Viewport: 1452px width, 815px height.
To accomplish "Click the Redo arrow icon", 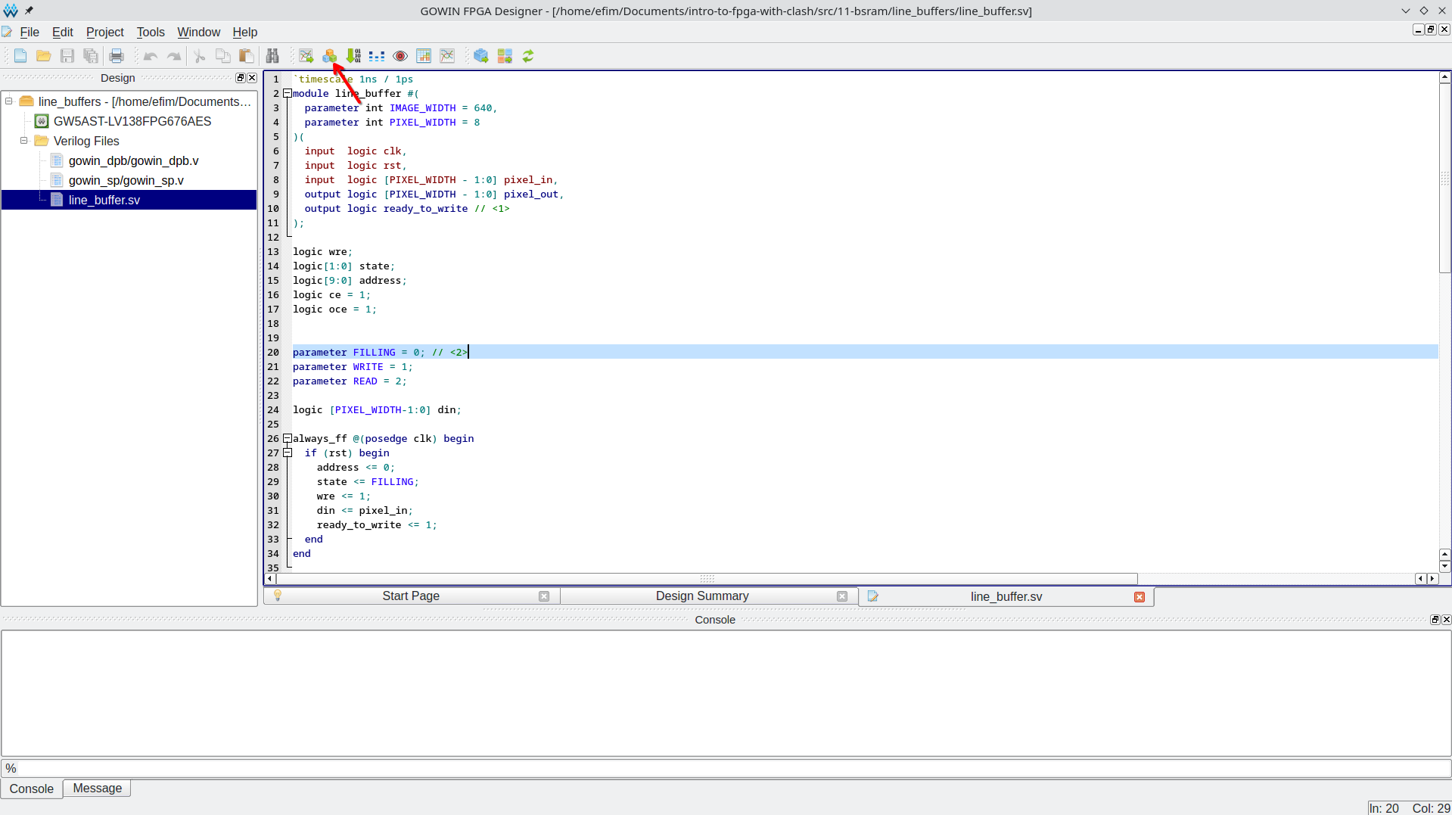I will tap(174, 56).
